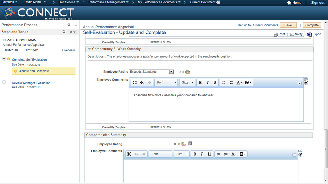Click undo in Competency 5 comments editor
Viewport: 328px width, 184px height.
pyautogui.click(x=142, y=83)
